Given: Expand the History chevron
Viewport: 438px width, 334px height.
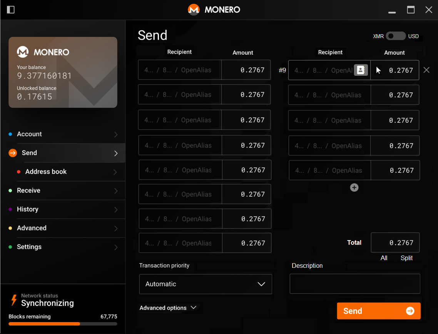Looking at the screenshot, I should click(116, 209).
